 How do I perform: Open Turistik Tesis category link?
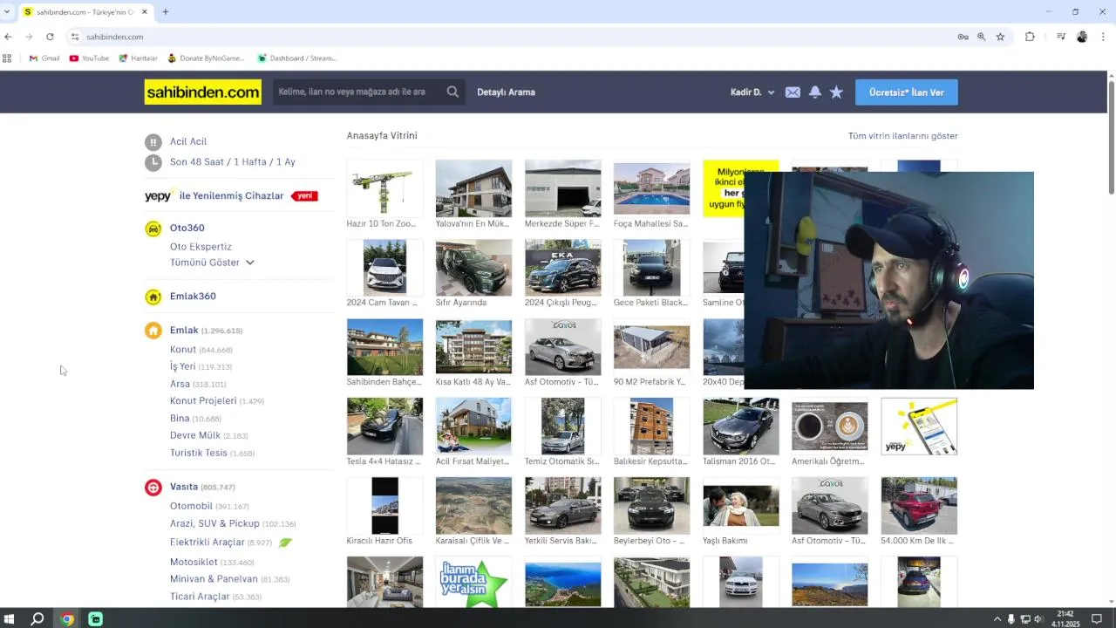pyautogui.click(x=198, y=453)
